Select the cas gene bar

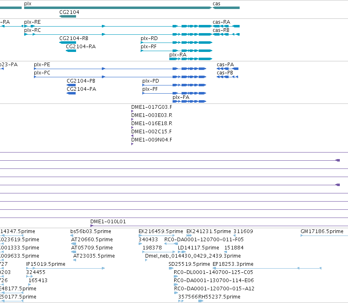coord(226,8)
